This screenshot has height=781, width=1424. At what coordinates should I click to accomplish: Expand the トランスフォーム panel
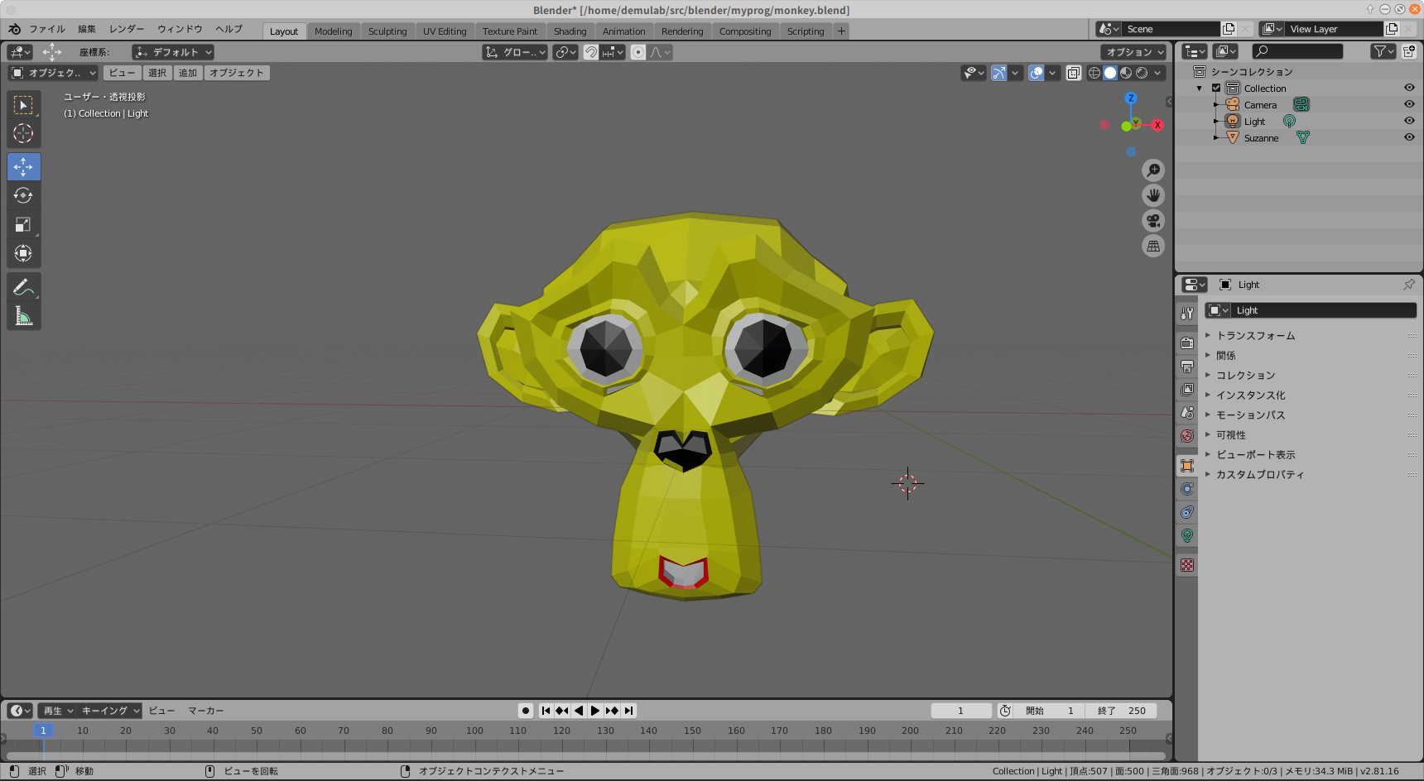point(1255,336)
